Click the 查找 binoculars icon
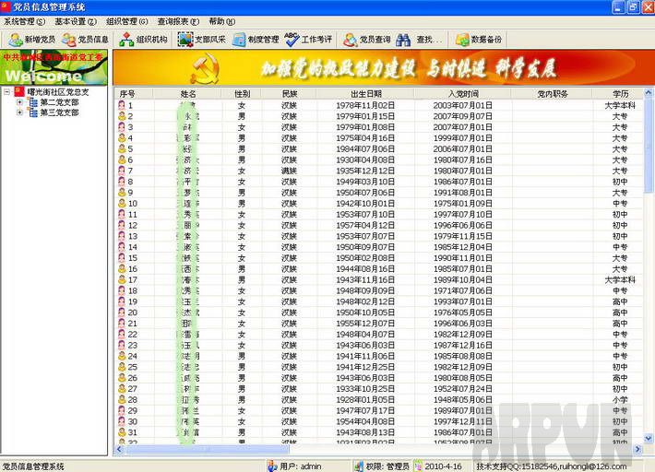Image resolution: width=655 pixels, height=472 pixels. click(x=419, y=40)
